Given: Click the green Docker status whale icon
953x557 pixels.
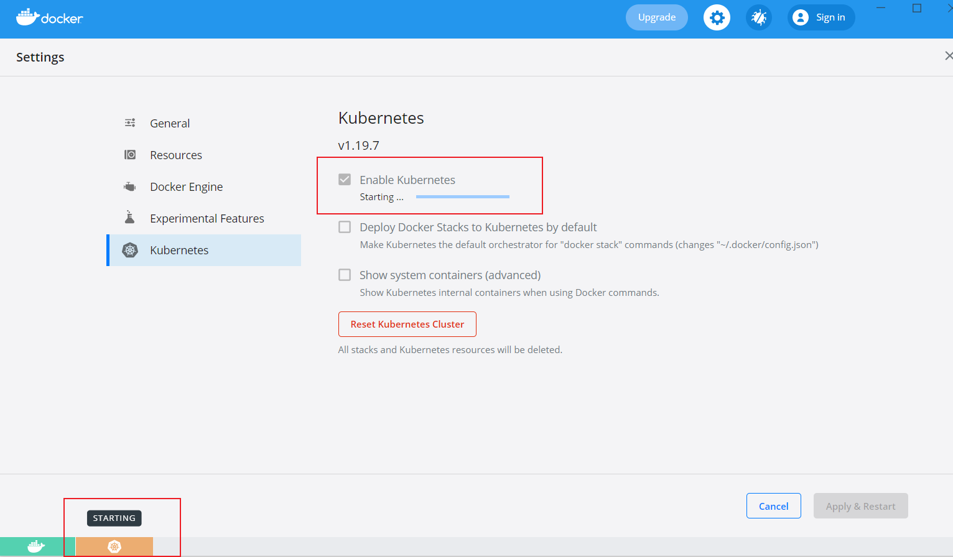Looking at the screenshot, I should (x=37, y=546).
